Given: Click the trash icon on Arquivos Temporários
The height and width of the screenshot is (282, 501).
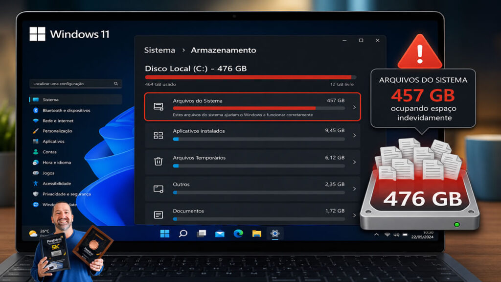Looking at the screenshot, I should (158, 162).
